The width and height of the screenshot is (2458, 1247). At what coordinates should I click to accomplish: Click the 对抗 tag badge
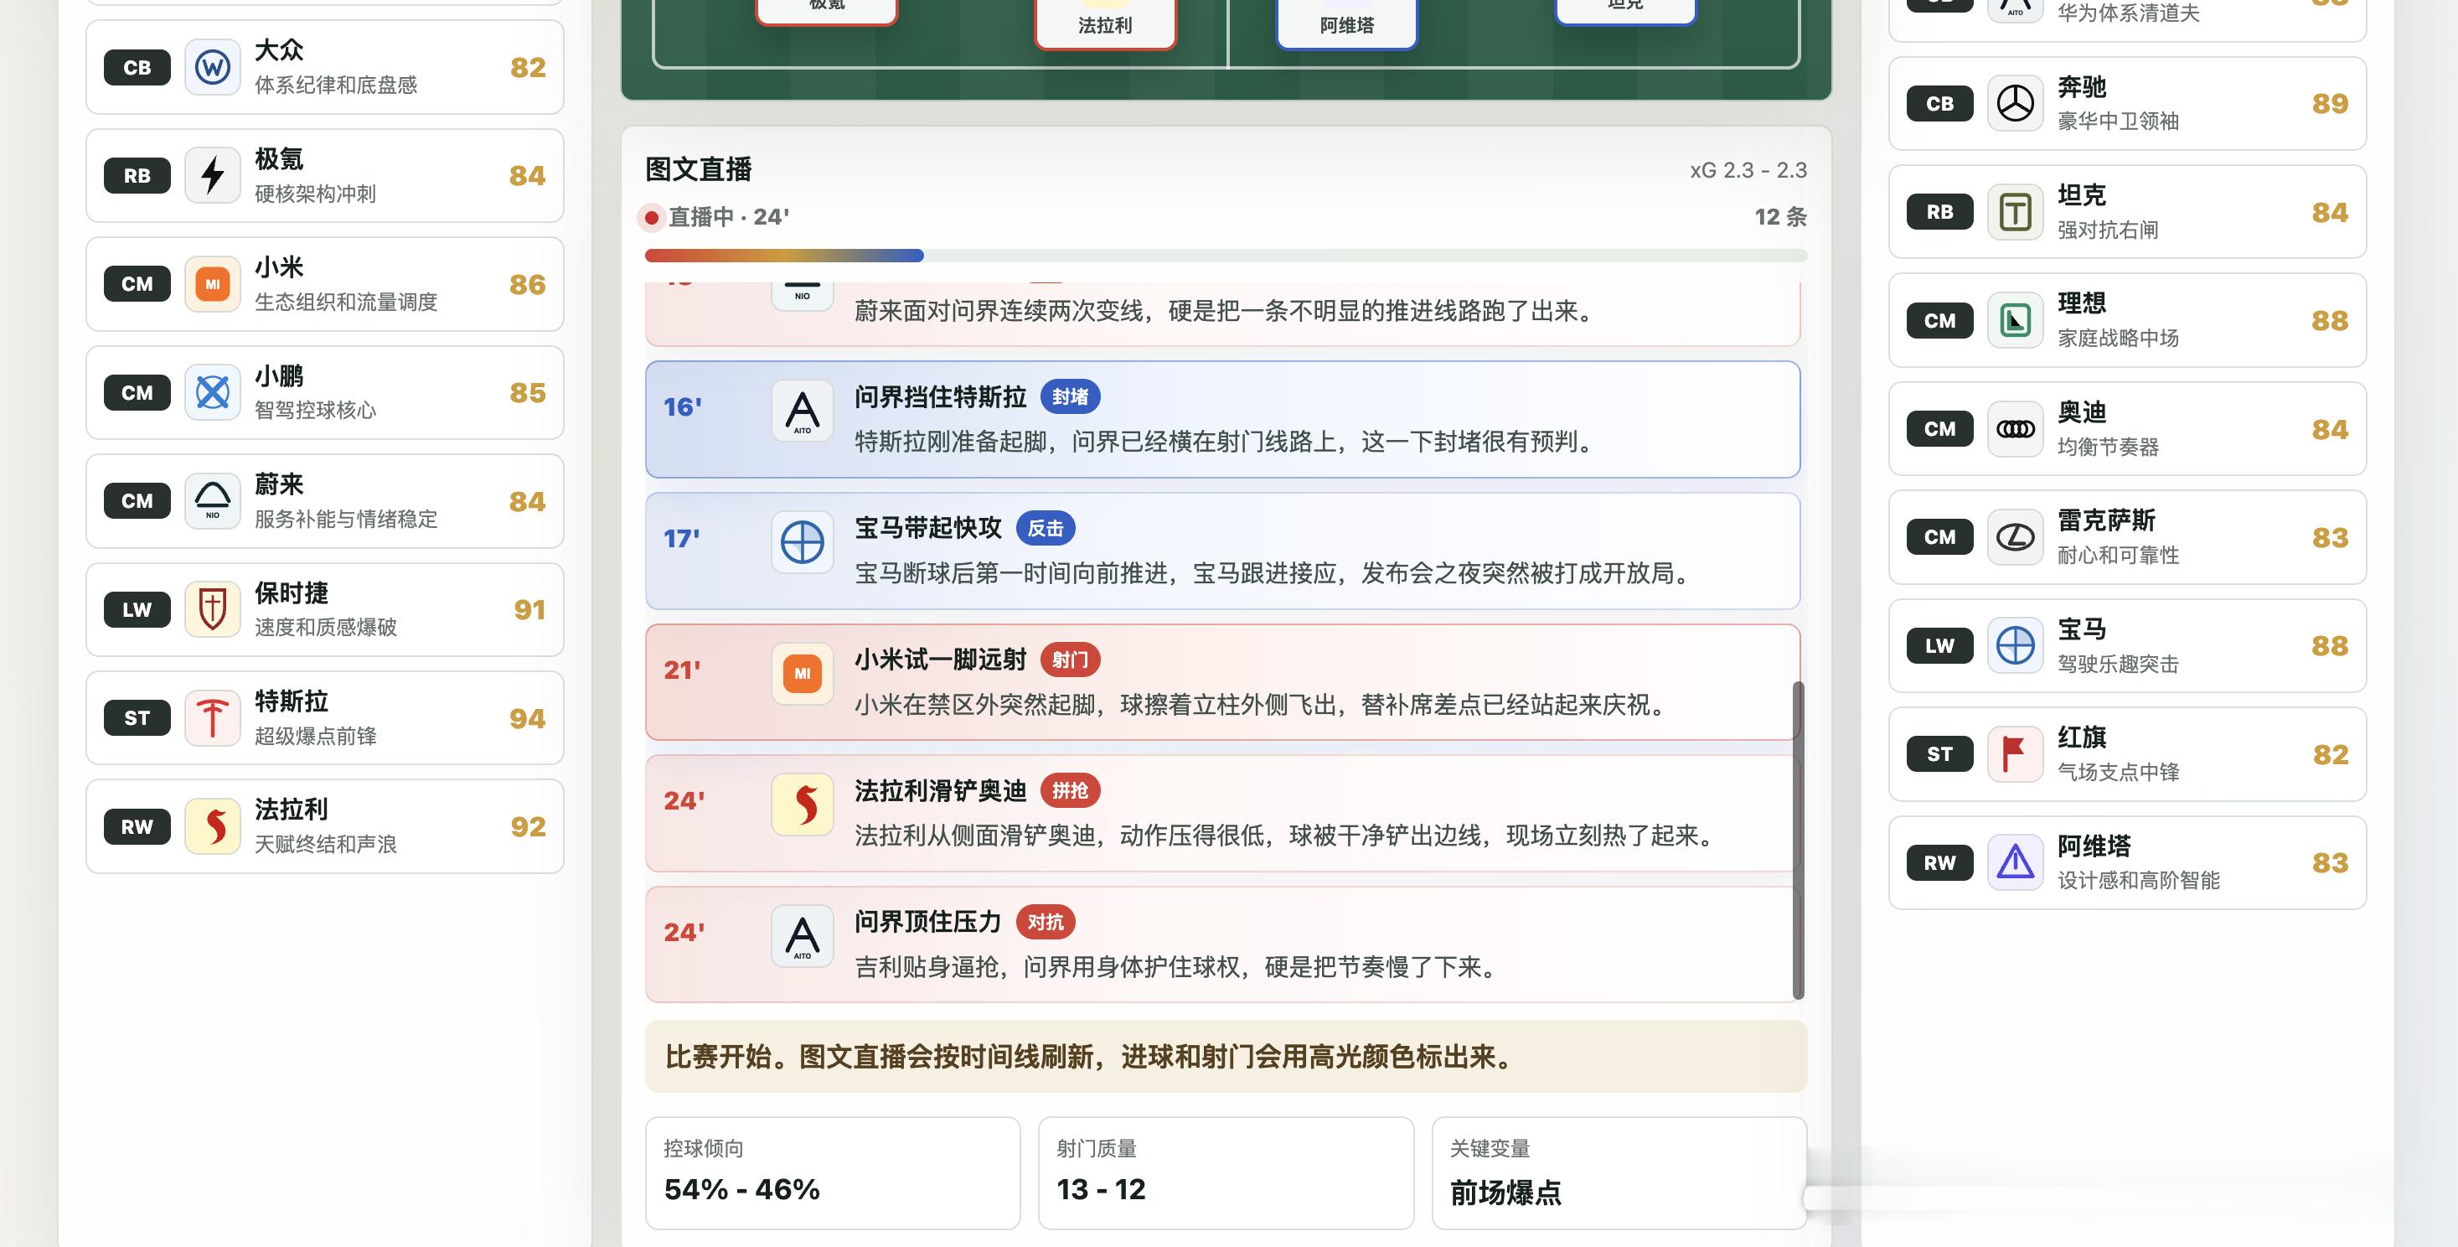[1045, 921]
